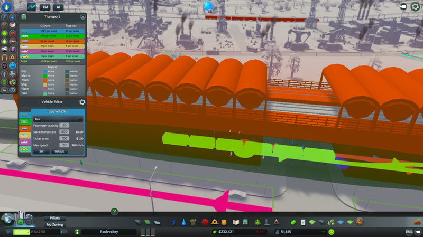Open the Police department menu
423x237 pixels.
coord(225,221)
